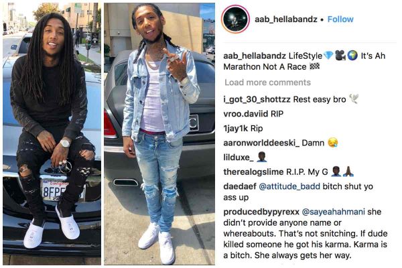Load more comments on the post
This screenshot has width=402, height=268.
[267, 82]
